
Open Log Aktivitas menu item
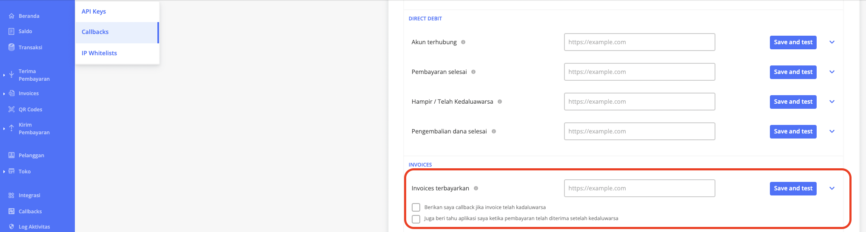34,227
